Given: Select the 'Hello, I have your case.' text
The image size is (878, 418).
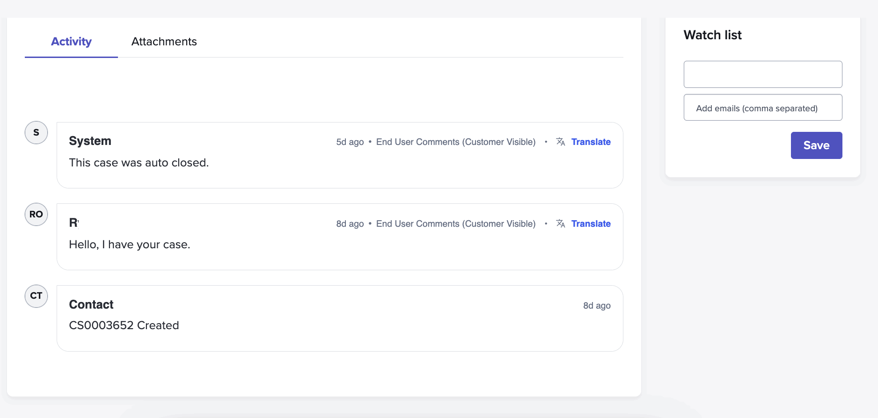Looking at the screenshot, I should click(130, 245).
